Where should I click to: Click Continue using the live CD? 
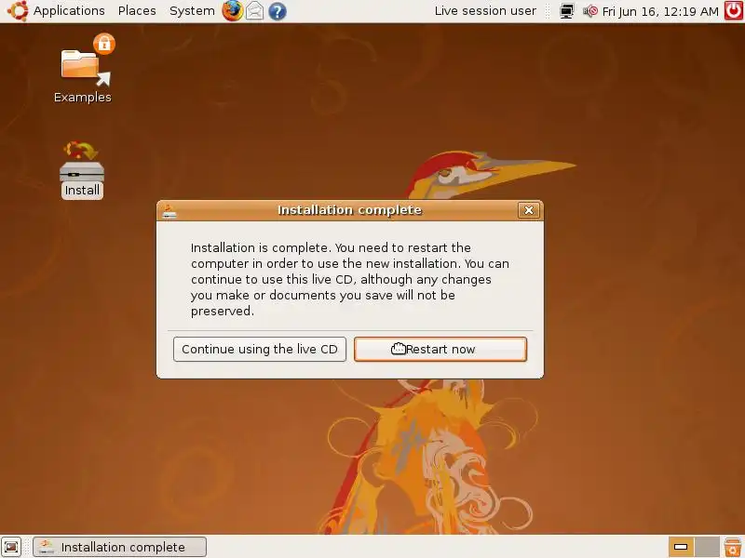[x=260, y=350]
